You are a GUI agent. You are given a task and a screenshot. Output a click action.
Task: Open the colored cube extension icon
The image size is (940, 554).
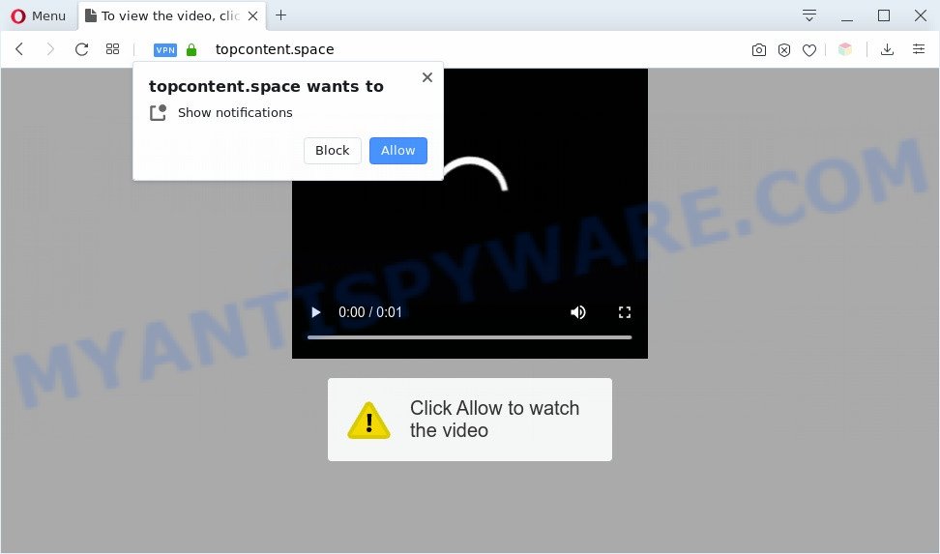coord(845,49)
